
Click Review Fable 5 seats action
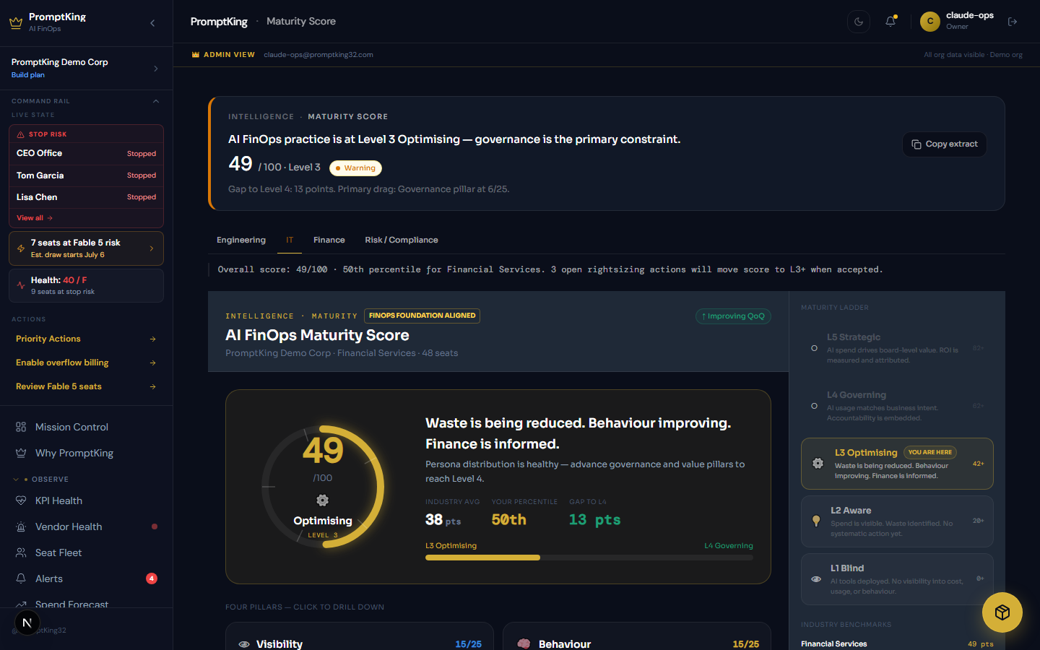pos(86,386)
